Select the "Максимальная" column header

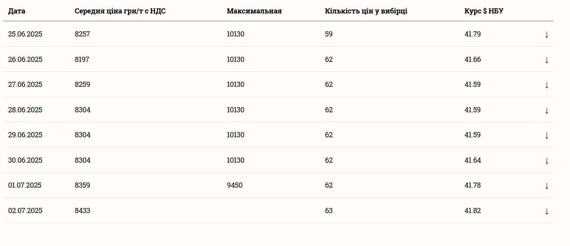254,11
